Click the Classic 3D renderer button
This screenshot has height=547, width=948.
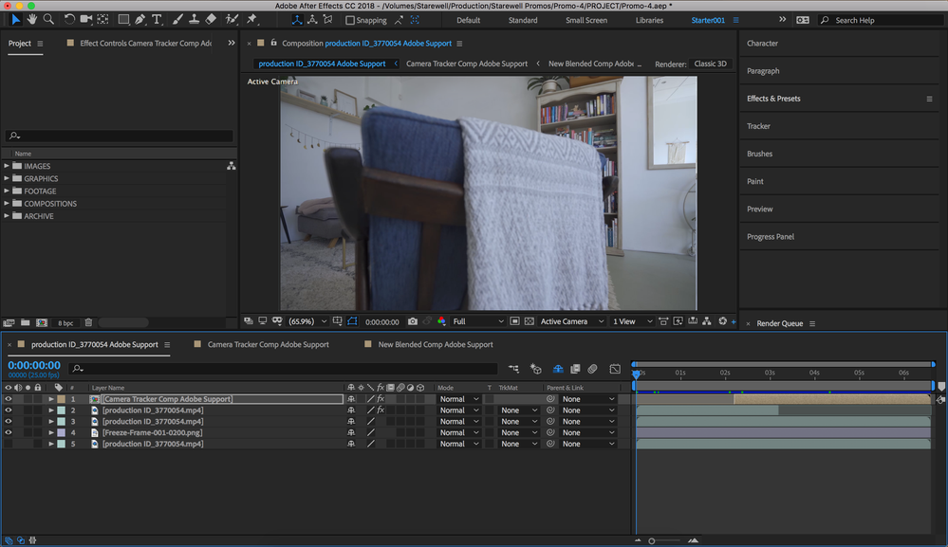click(711, 64)
